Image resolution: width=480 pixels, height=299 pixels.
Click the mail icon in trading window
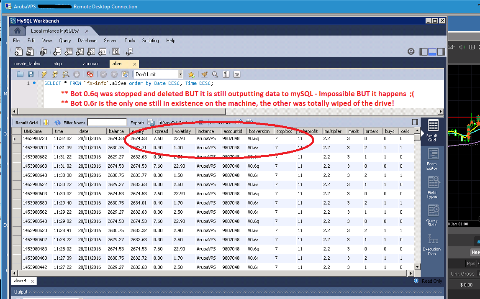point(451,47)
